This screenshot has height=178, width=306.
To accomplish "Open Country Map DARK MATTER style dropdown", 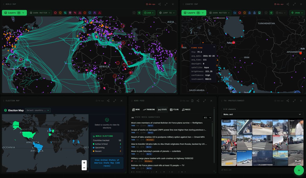I will (x=219, y=13).
